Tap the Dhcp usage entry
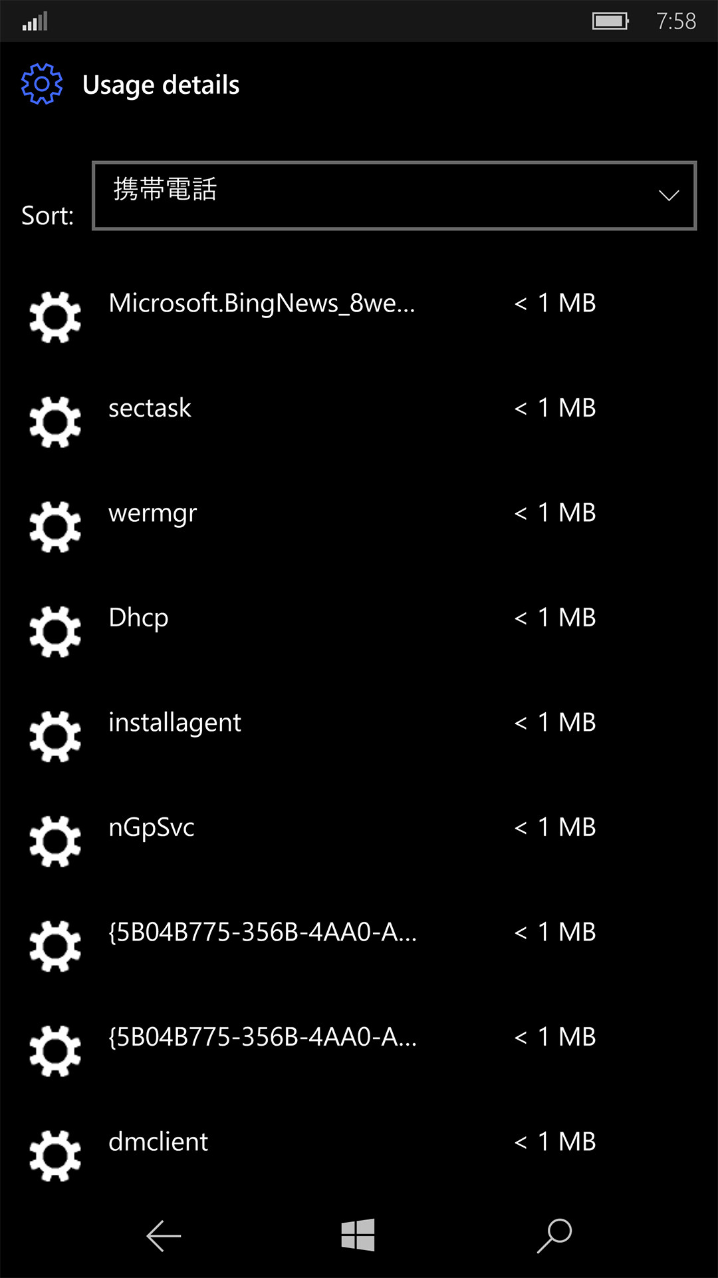This screenshot has height=1278, width=718. (138, 618)
